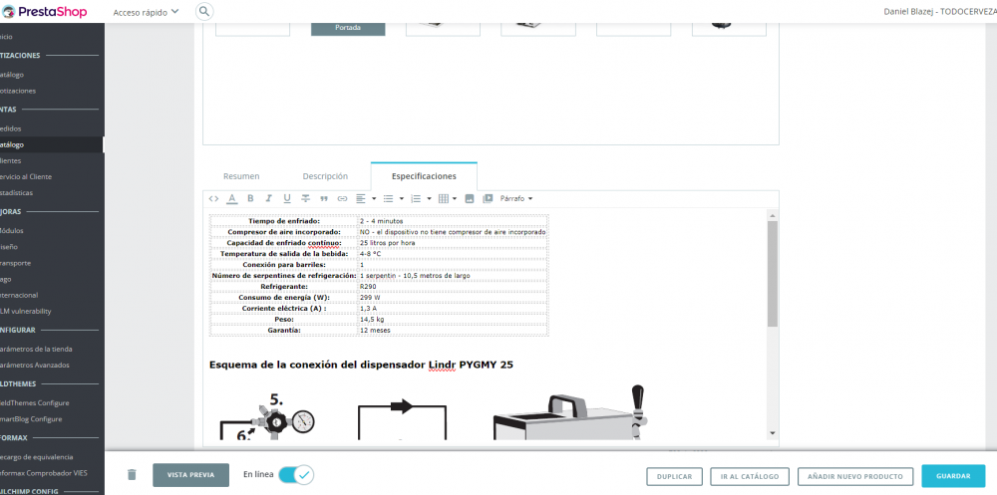The height and width of the screenshot is (495, 997).
Task: Click the text alignment icon
Action: (x=361, y=199)
